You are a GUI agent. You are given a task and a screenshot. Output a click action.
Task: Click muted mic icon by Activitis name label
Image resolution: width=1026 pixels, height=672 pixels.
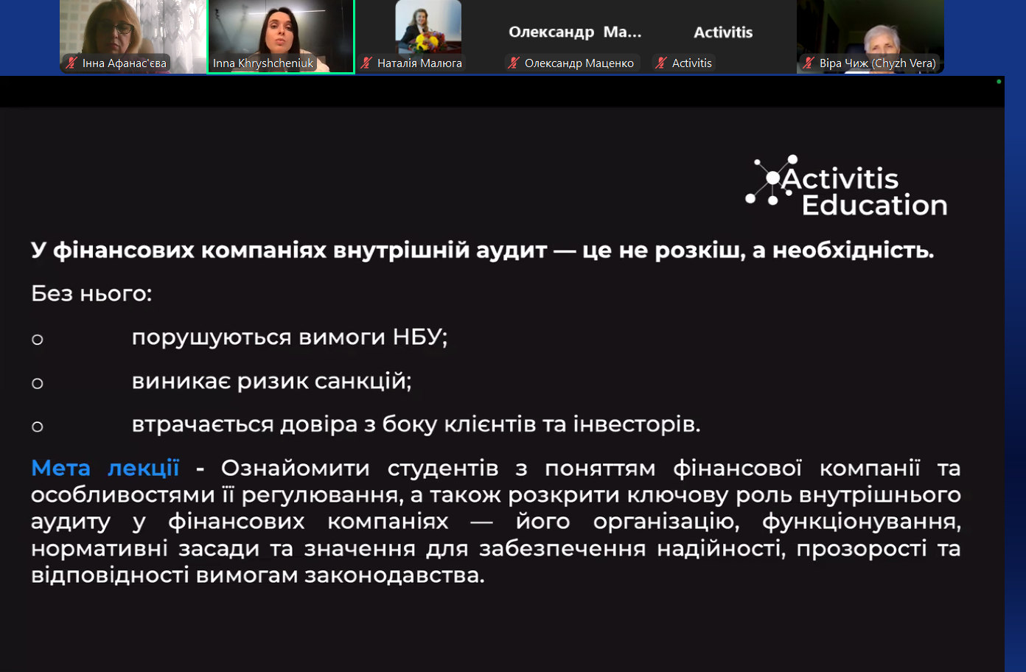pos(661,63)
